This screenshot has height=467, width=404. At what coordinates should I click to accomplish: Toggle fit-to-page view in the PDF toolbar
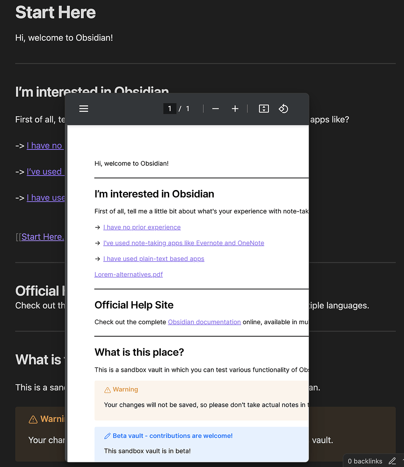pyautogui.click(x=263, y=108)
